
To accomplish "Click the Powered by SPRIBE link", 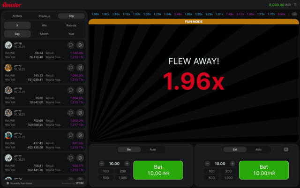I will coord(73,183).
